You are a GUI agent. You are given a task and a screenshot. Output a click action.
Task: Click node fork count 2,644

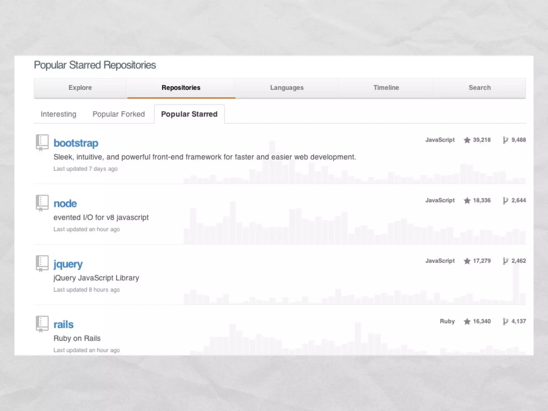click(x=519, y=200)
